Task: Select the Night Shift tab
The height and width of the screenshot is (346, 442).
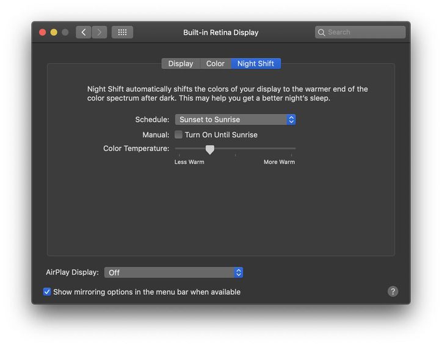Action: pos(256,63)
